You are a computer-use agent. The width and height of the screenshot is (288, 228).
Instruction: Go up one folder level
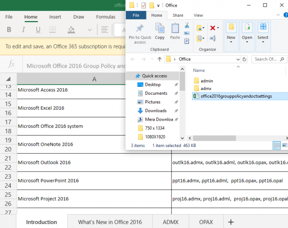[159, 59]
